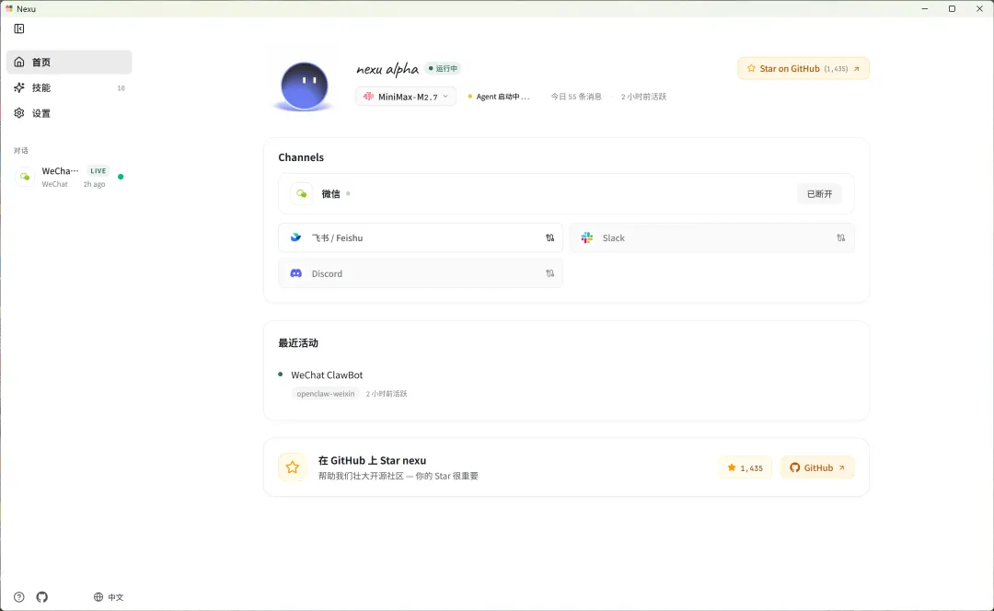
Task: Open the WeChat conversation in sidebar
Action: 69,177
